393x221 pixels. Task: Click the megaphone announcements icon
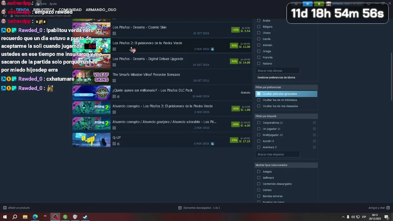(x=308, y=4)
